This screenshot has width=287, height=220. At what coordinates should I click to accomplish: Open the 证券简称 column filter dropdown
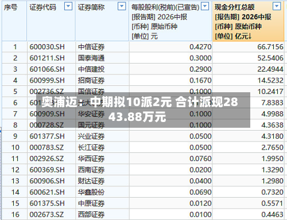(x=122, y=6)
